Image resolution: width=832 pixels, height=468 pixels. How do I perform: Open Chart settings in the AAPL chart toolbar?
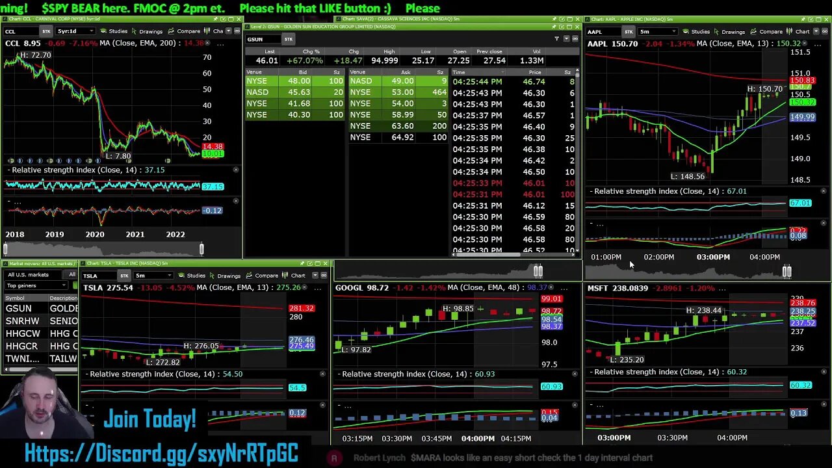[798, 31]
